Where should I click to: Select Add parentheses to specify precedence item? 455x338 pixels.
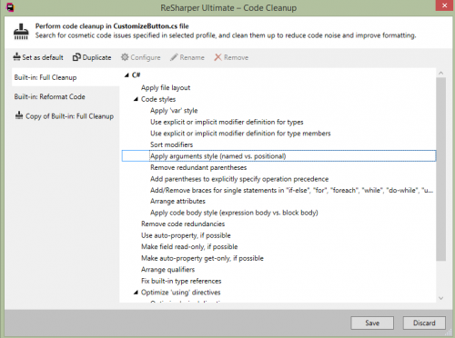point(239,179)
